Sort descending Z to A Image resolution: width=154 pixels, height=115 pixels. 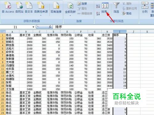[98, 14]
